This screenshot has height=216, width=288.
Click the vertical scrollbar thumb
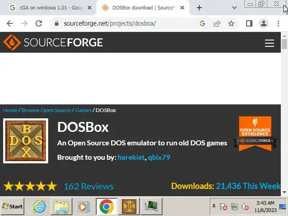[284, 44]
